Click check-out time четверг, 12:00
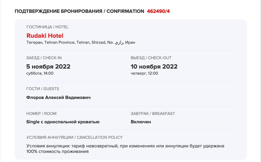 point(144,73)
